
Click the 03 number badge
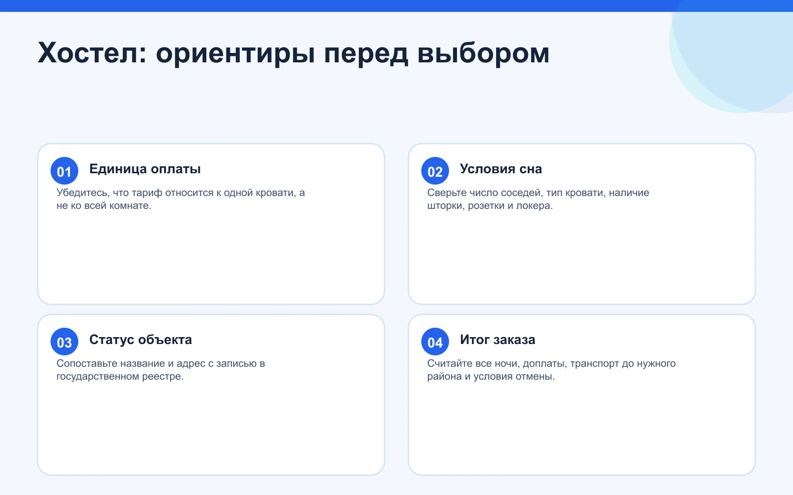tap(64, 342)
